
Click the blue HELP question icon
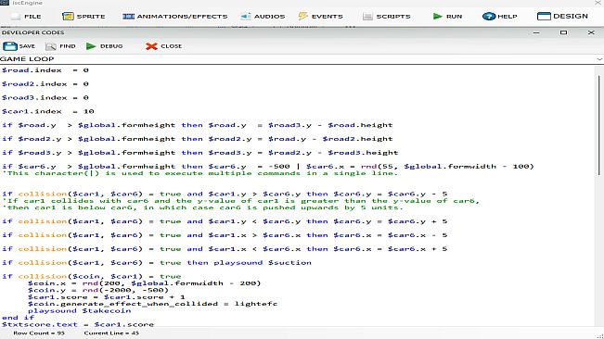tap(489, 16)
